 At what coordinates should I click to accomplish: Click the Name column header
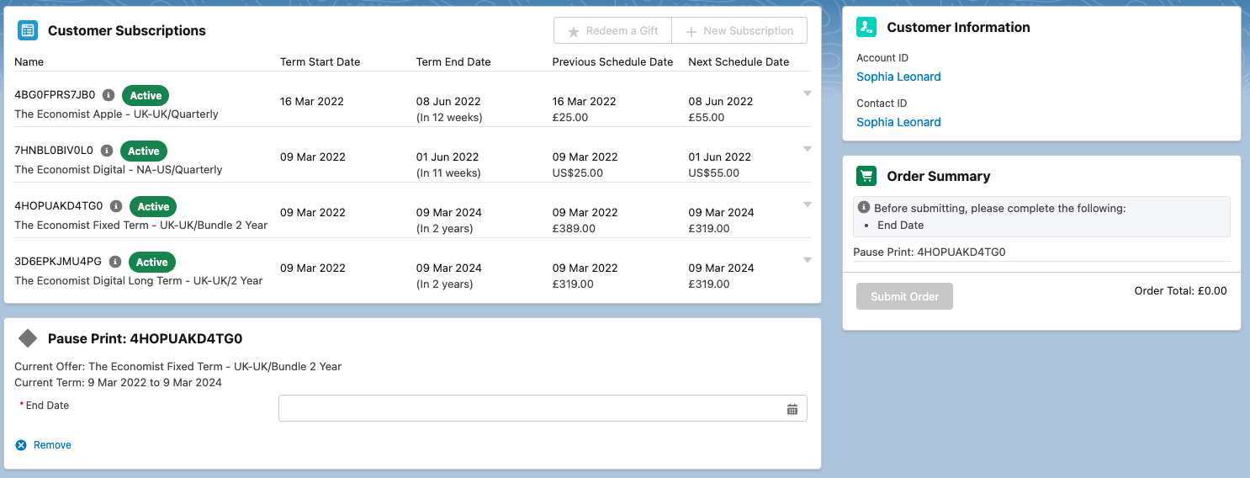[x=29, y=61]
